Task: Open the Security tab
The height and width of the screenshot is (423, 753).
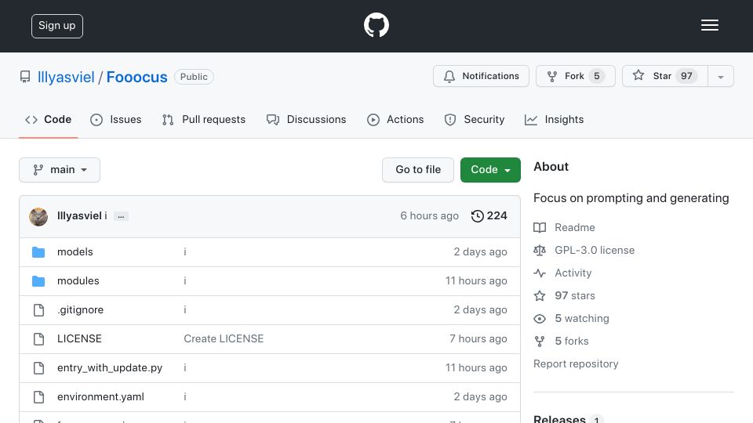Action: pos(475,119)
